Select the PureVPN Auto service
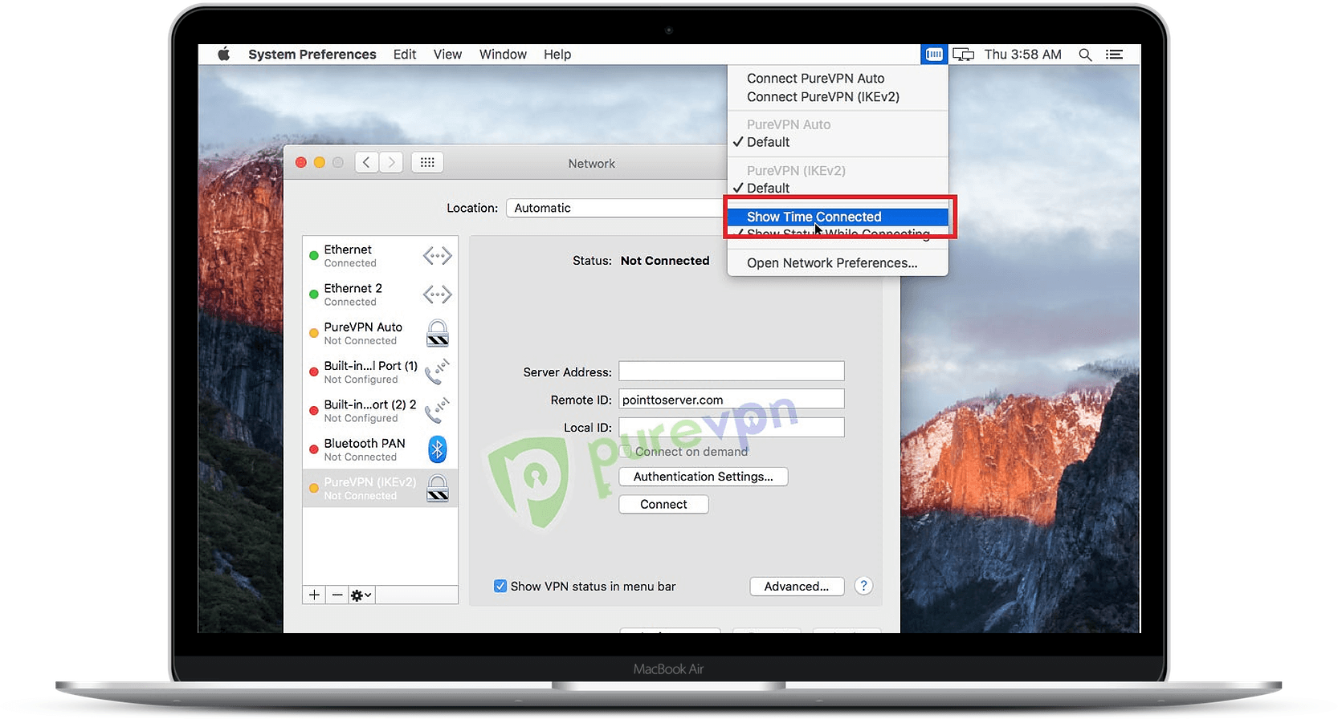This screenshot has width=1338, height=719. click(381, 333)
